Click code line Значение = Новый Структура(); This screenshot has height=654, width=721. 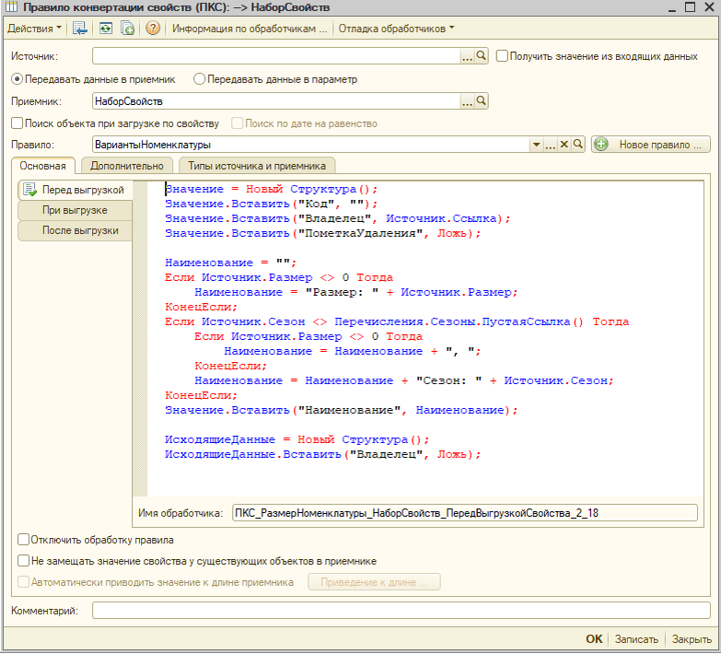(x=272, y=189)
